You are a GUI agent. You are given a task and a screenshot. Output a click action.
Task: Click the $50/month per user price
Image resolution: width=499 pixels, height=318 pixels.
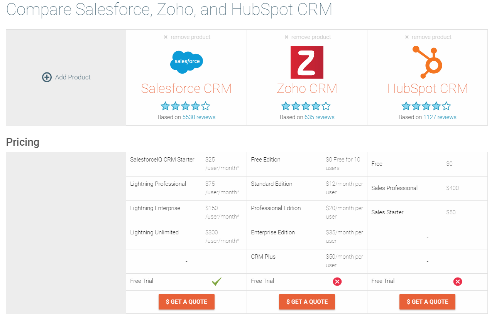[x=344, y=261]
